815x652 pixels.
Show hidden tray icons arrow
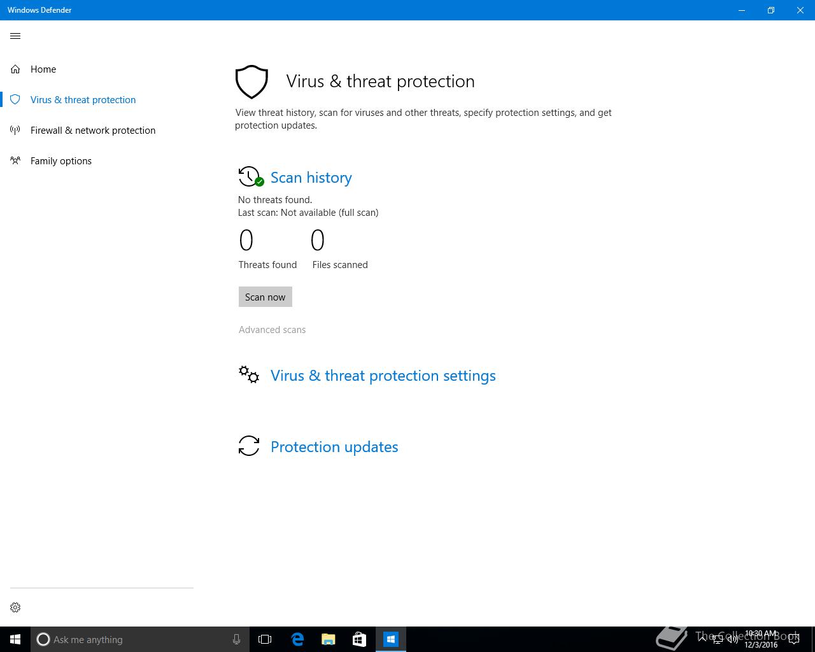tap(702, 639)
